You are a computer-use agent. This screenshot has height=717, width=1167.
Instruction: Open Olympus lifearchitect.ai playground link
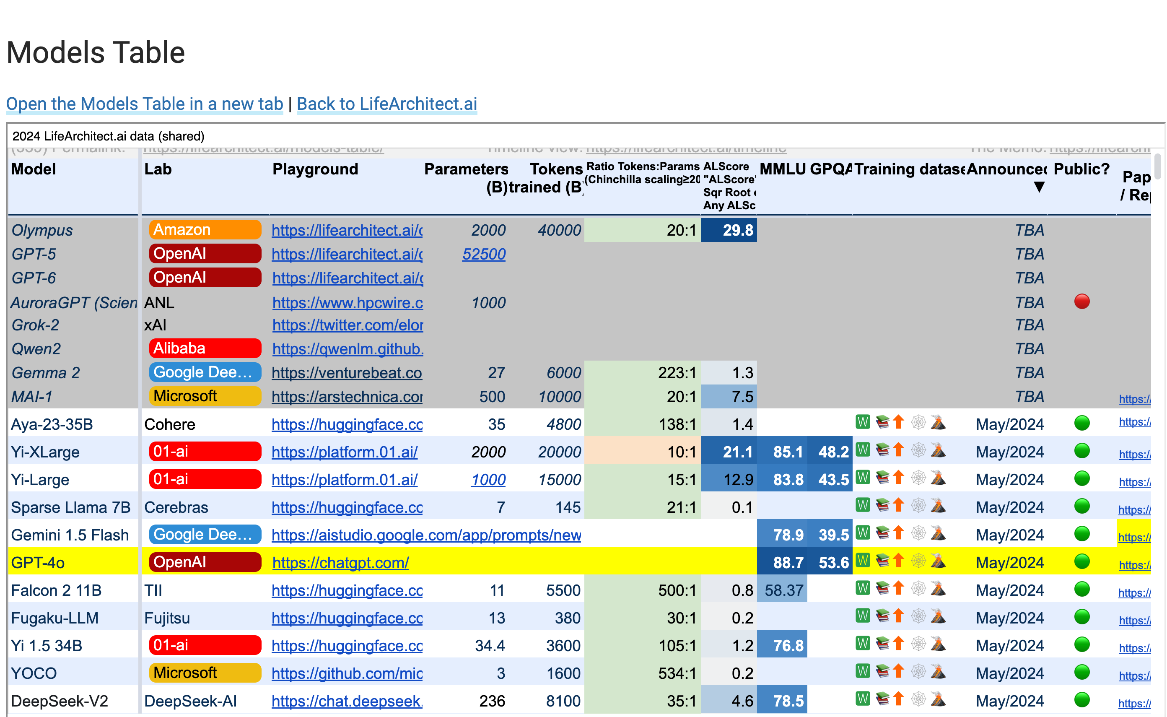(347, 230)
